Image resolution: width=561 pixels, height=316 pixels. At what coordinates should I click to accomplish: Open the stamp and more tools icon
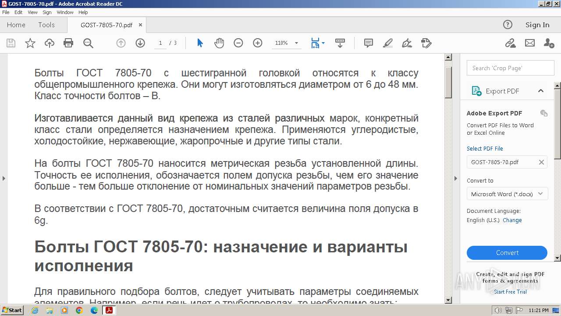[426, 43]
